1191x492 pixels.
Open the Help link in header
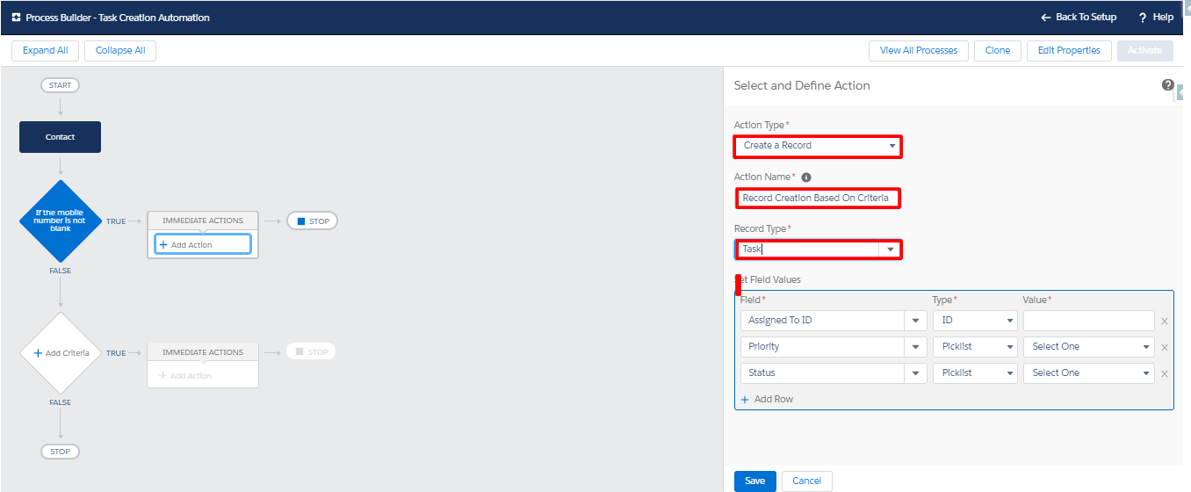[x=1156, y=18]
